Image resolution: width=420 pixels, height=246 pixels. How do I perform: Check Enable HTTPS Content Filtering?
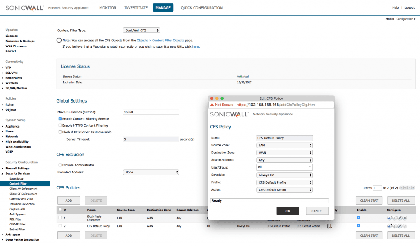60,125
